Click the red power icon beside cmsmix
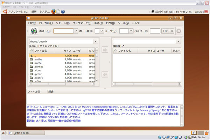 (206, 12)
